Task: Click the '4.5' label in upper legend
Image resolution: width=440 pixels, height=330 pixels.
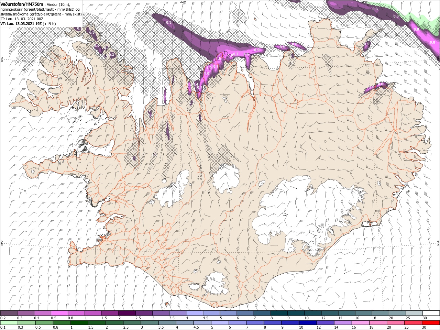Action: click(x=205, y=318)
